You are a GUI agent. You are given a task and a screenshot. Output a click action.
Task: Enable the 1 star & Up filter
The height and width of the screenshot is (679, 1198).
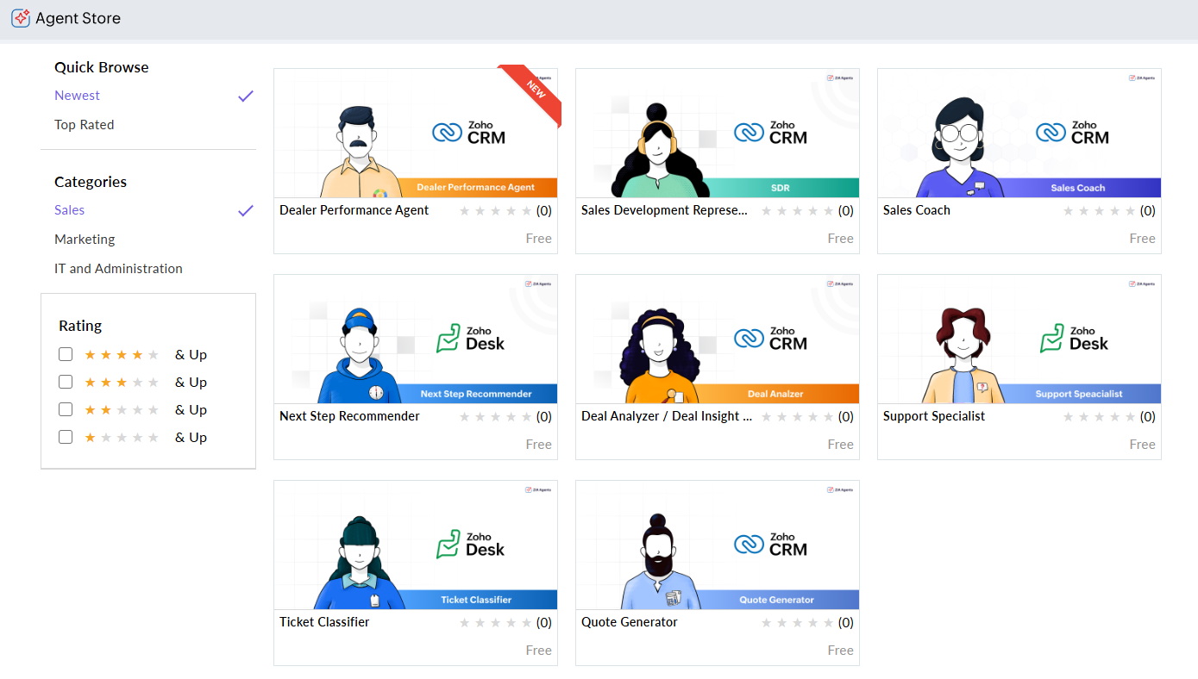(x=66, y=437)
